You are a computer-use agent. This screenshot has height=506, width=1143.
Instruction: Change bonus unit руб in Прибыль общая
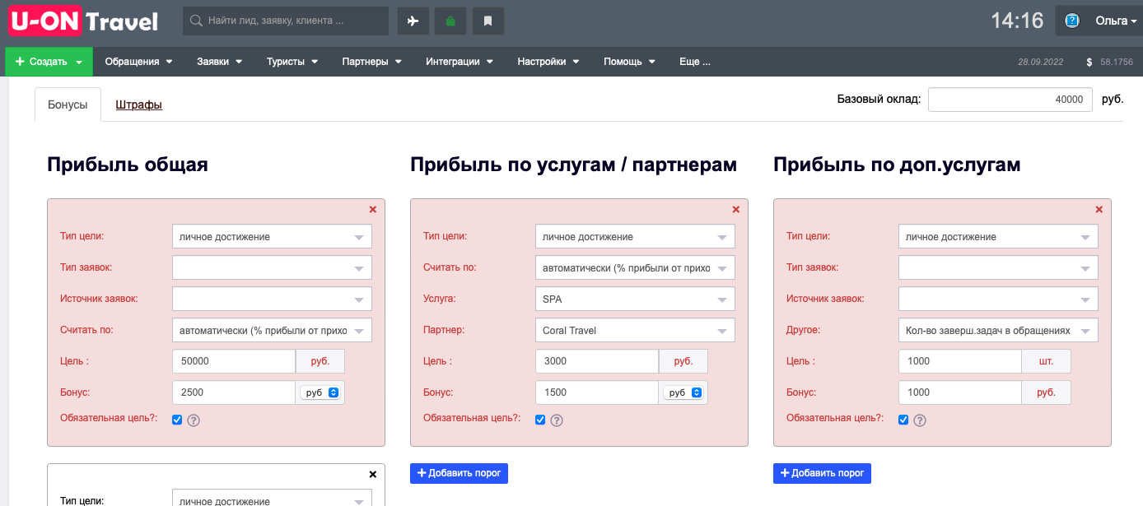click(x=320, y=392)
